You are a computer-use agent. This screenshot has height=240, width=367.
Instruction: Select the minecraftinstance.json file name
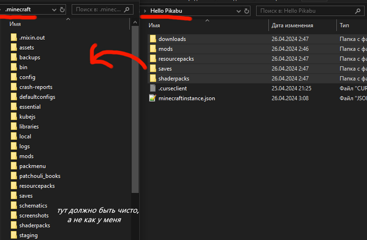click(187, 98)
